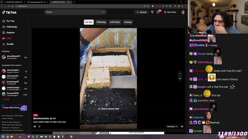
Task: Click the TikTok Shop footer link
Action: click(19, 116)
